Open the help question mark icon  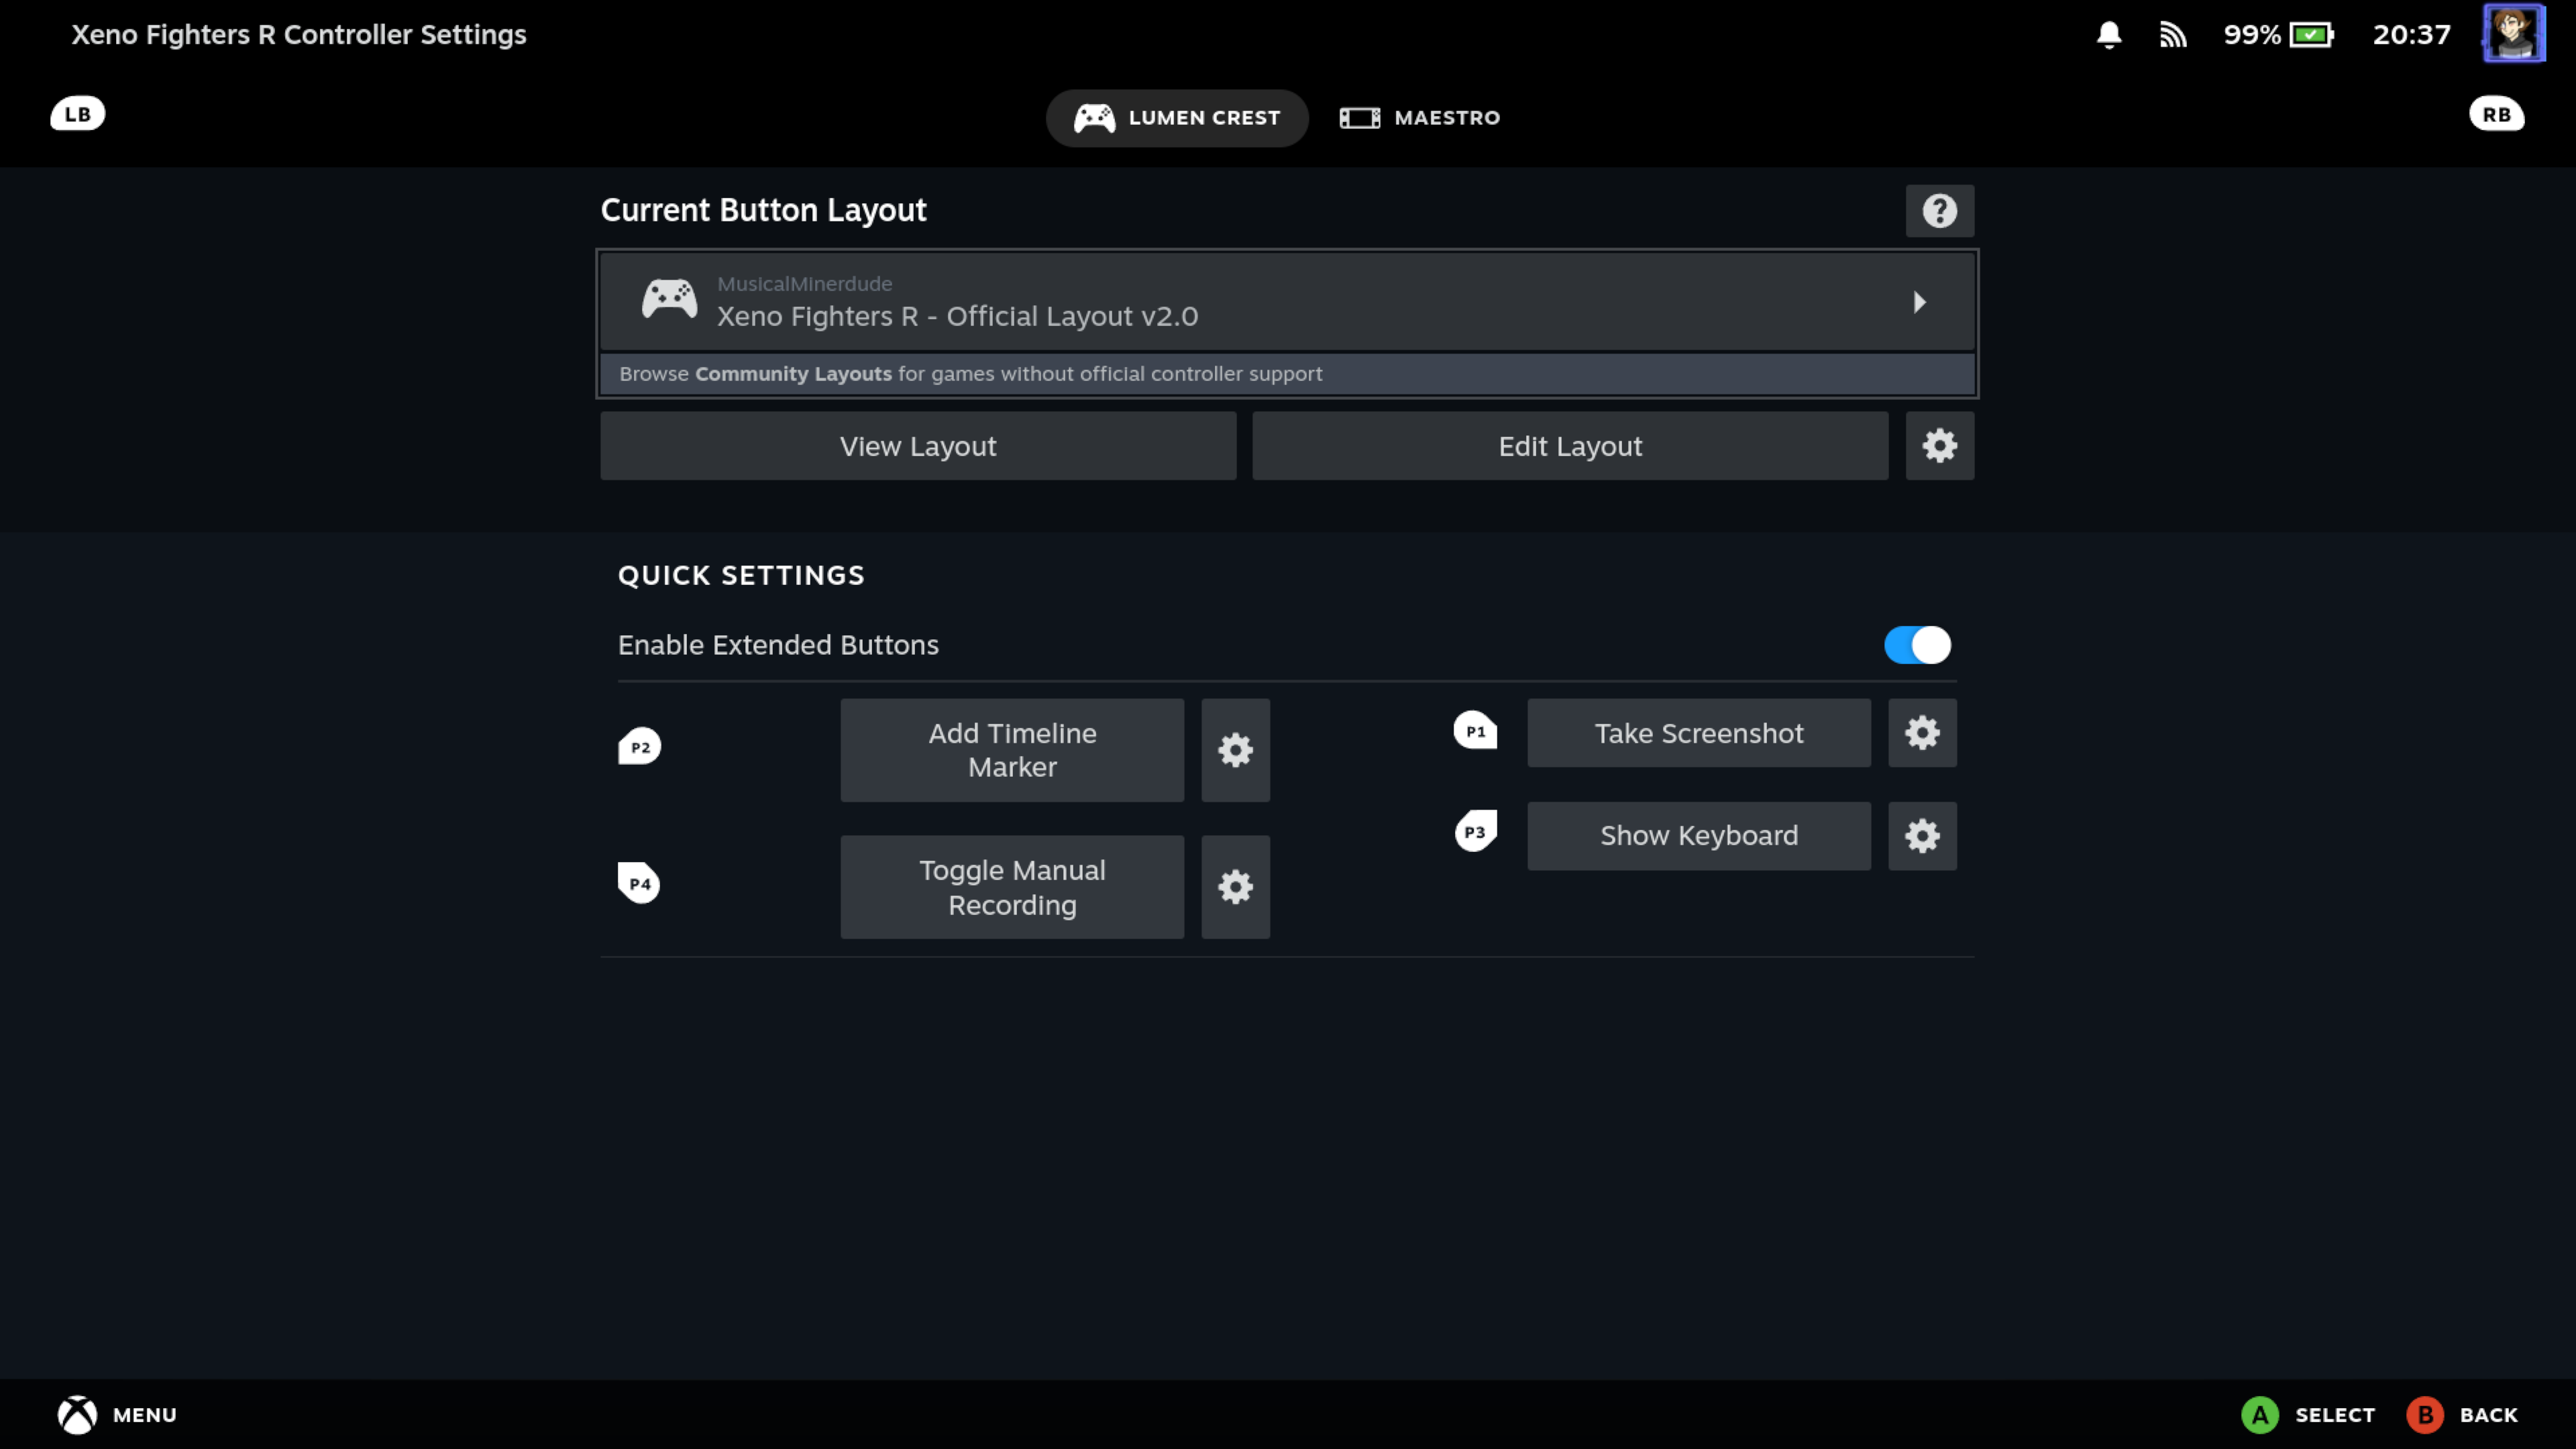(1939, 211)
